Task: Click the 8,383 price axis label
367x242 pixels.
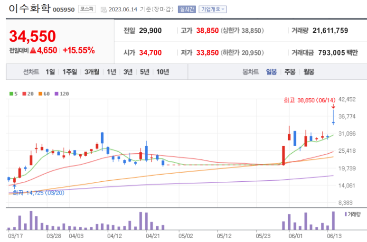Action: pos(346,203)
